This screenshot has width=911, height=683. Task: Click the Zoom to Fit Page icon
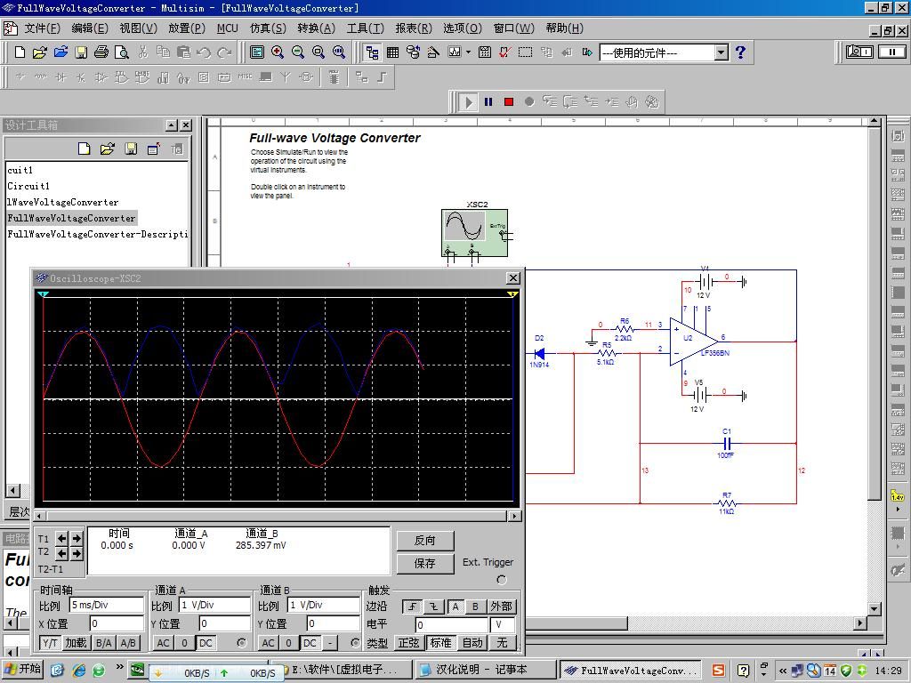coord(339,52)
